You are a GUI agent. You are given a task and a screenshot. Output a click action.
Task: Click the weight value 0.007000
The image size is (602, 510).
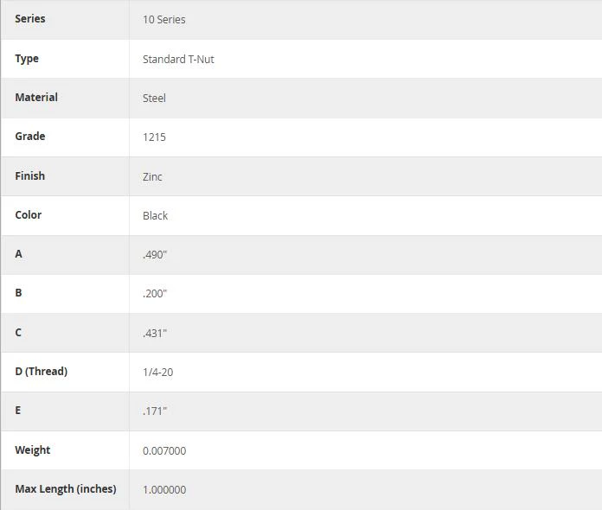tap(164, 451)
